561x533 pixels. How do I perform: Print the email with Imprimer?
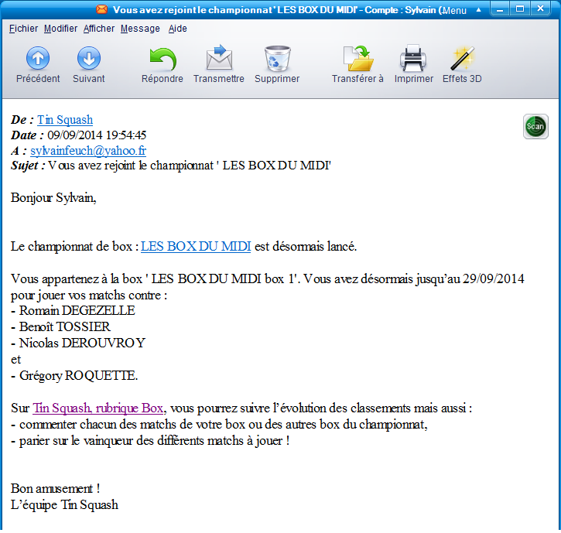click(414, 65)
